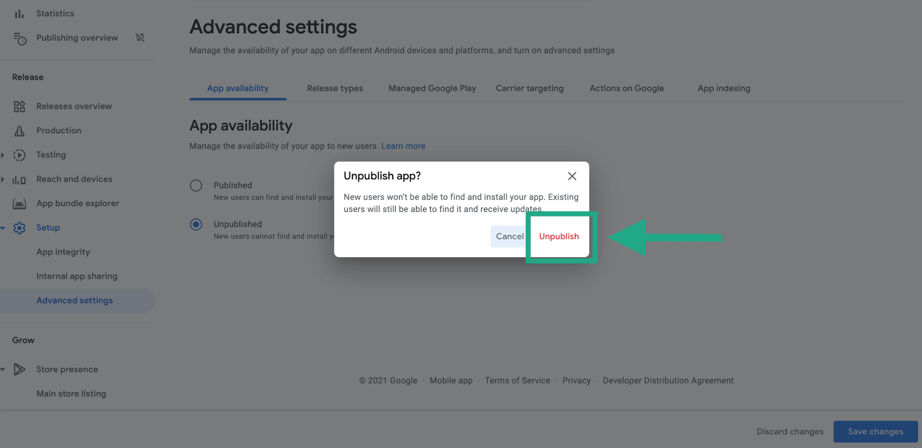Viewport: 922px width, 448px height.
Task: Click the Testing circular play icon
Action: pos(19,155)
